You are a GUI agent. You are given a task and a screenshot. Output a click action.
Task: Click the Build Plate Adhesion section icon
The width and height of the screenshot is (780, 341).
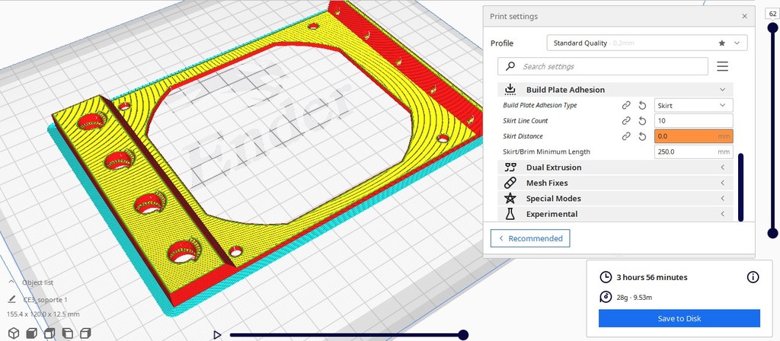coord(510,90)
